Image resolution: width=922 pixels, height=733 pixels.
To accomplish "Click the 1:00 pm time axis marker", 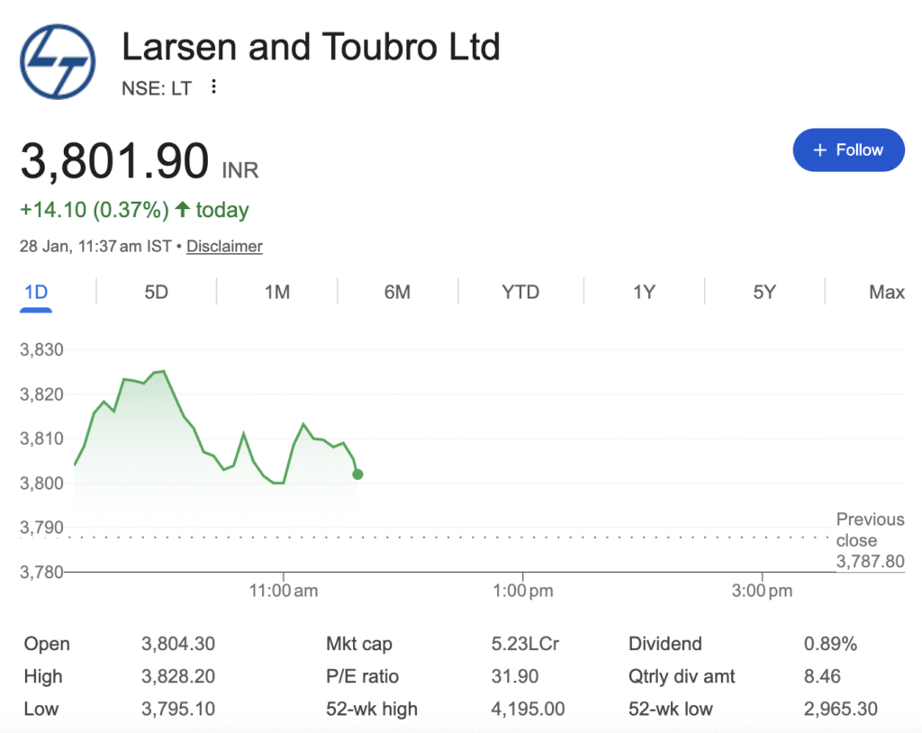I will pyautogui.click(x=523, y=591).
